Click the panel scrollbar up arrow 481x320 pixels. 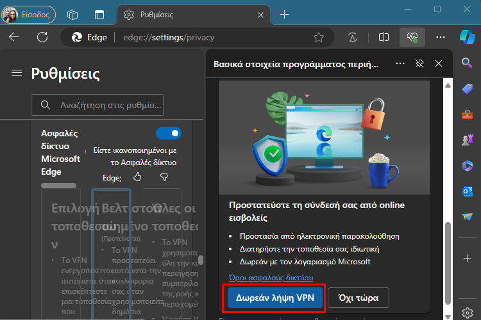click(448, 85)
